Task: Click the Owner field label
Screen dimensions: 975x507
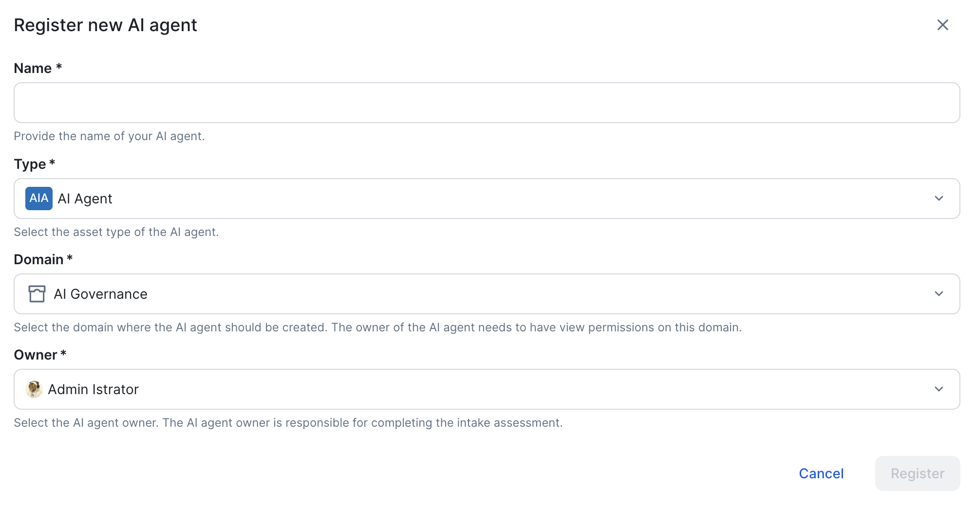Action: [x=40, y=355]
